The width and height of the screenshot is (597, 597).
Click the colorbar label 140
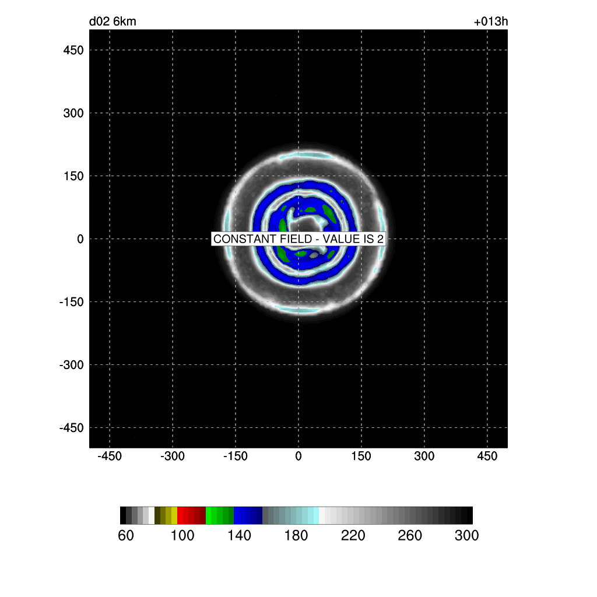click(239, 536)
